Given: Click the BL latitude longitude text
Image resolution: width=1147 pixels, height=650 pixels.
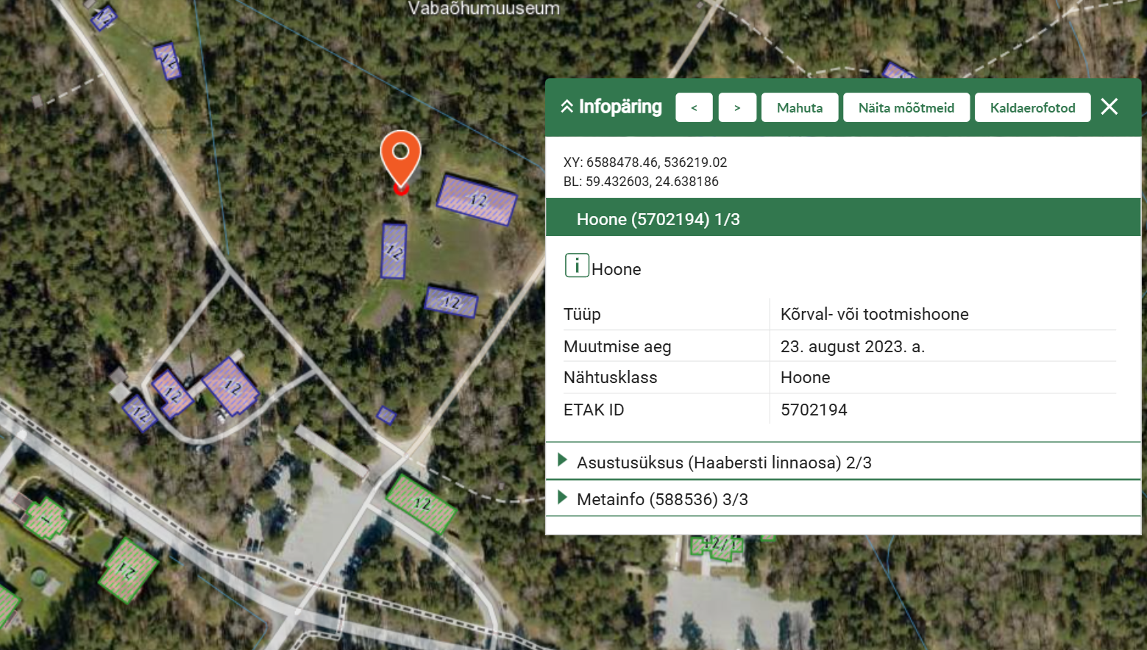Looking at the screenshot, I should click(641, 182).
